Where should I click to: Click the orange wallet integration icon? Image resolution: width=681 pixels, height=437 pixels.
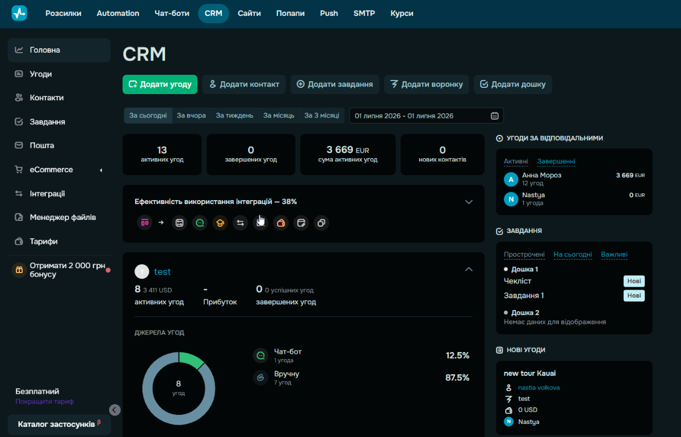point(281,223)
